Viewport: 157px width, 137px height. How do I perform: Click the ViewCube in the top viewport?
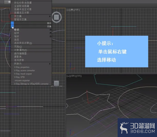coord(56,17)
